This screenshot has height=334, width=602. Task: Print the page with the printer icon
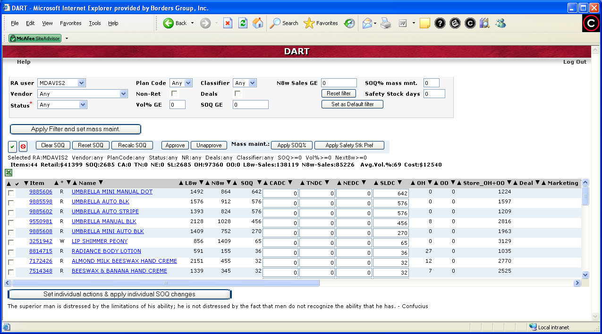coord(386,23)
